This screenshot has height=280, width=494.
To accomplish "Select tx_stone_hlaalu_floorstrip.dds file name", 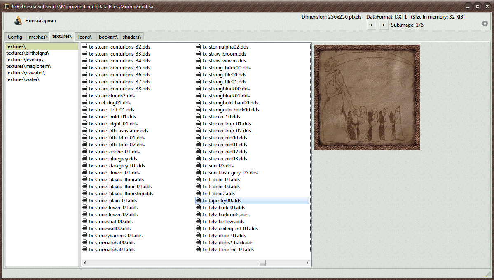I will point(121,194).
